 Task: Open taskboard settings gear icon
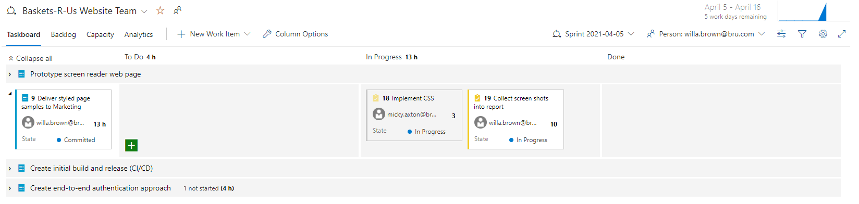(823, 34)
